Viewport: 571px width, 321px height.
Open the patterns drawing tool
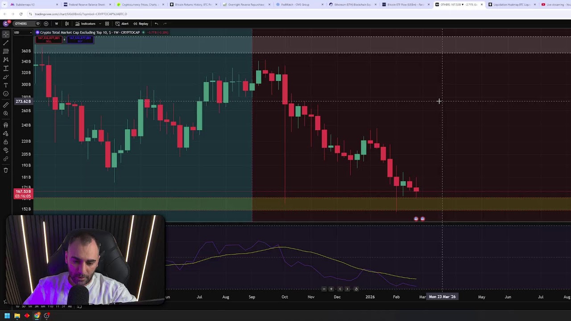tap(6, 60)
